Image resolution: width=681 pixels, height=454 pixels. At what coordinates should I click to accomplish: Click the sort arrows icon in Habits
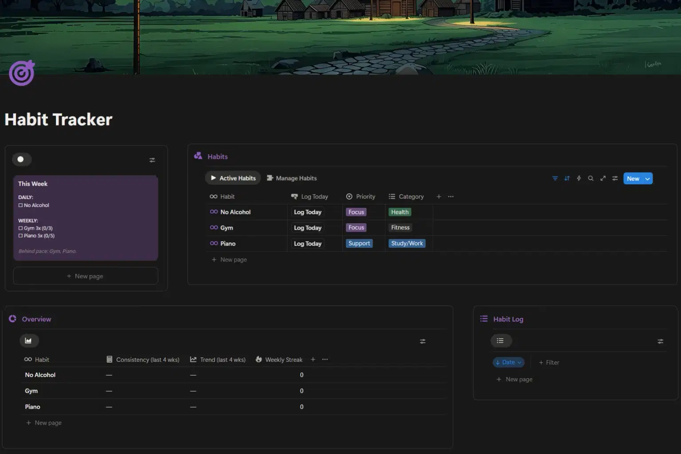coord(567,178)
